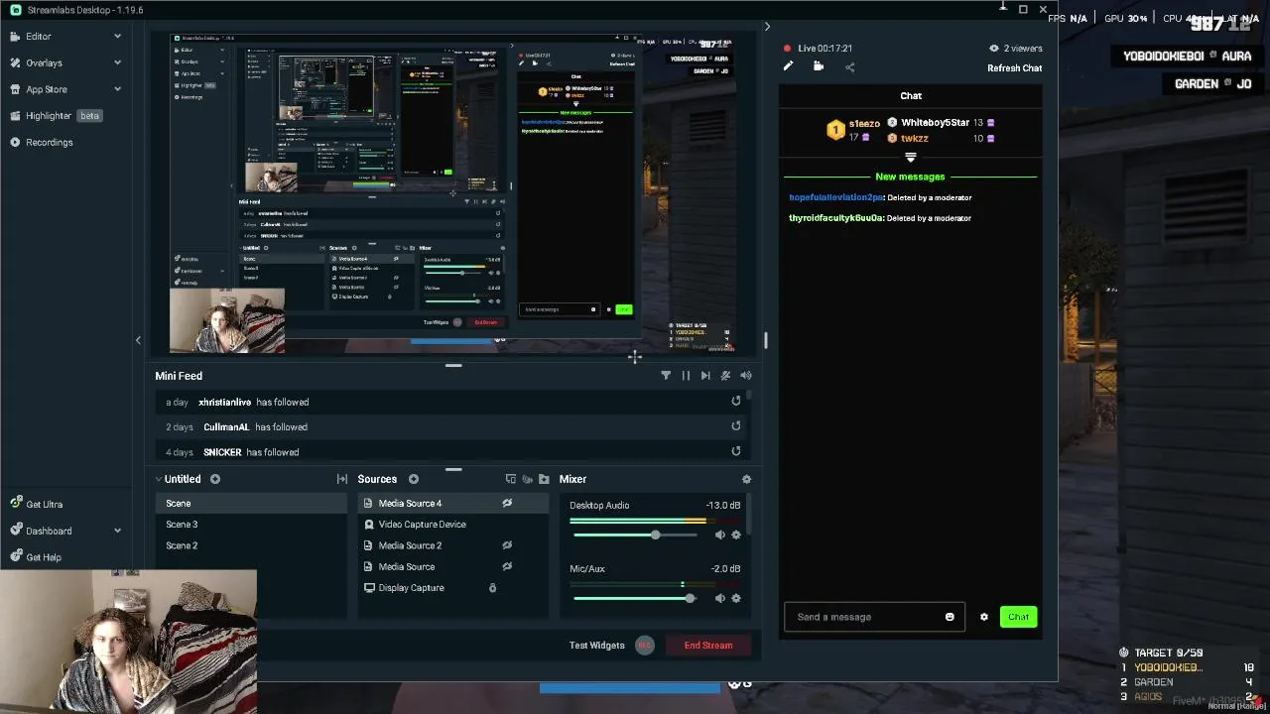Collapse the left editor panel arrow
The width and height of the screenshot is (1270, 714).
[x=138, y=340]
